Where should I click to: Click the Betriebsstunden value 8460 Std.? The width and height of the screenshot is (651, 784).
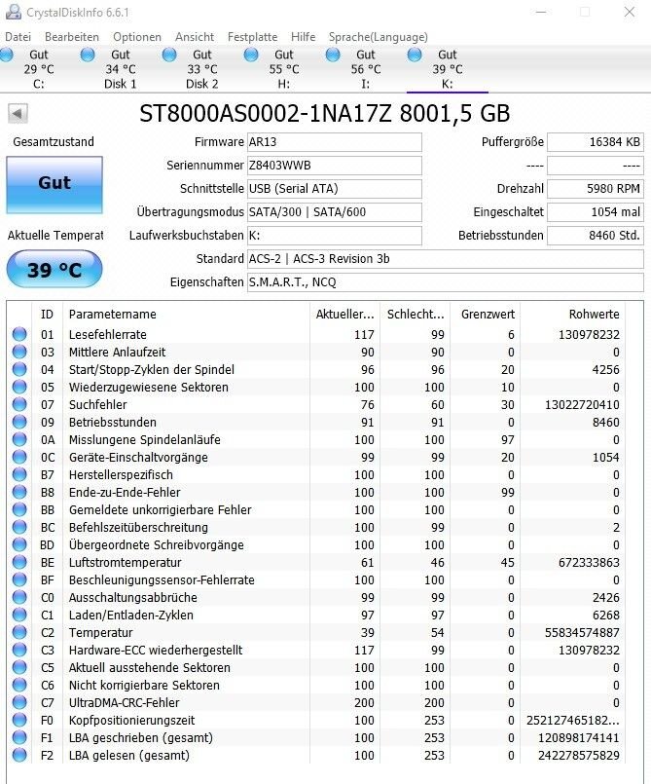[x=596, y=236]
